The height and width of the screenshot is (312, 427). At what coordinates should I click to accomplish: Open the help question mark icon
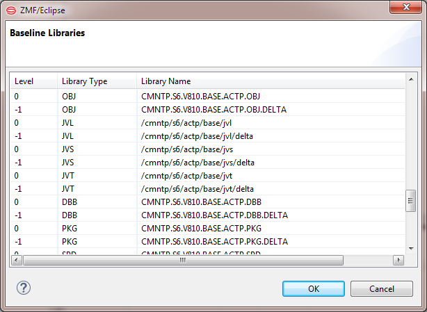tap(24, 288)
